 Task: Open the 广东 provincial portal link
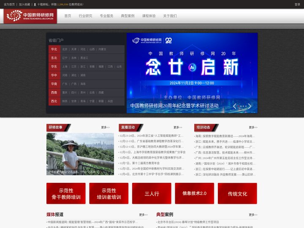65,84
